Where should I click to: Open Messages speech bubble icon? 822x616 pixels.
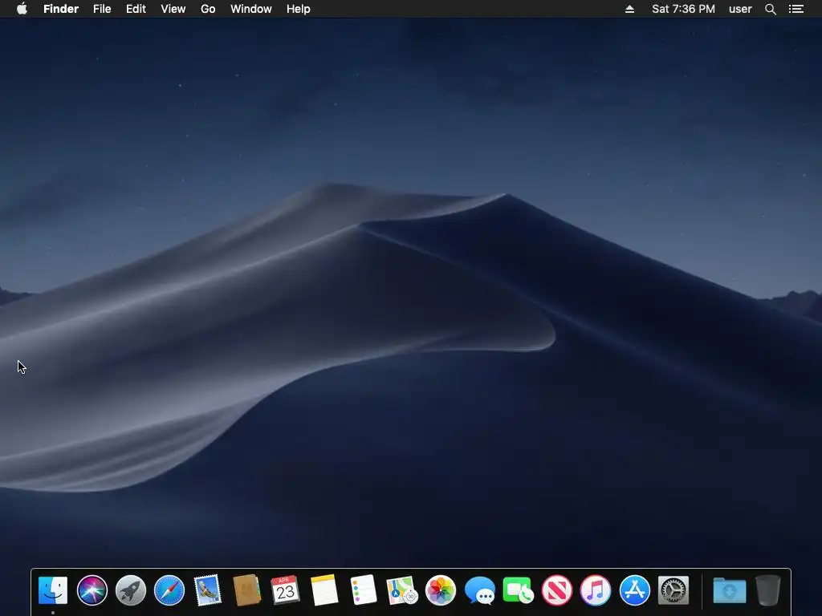479,590
